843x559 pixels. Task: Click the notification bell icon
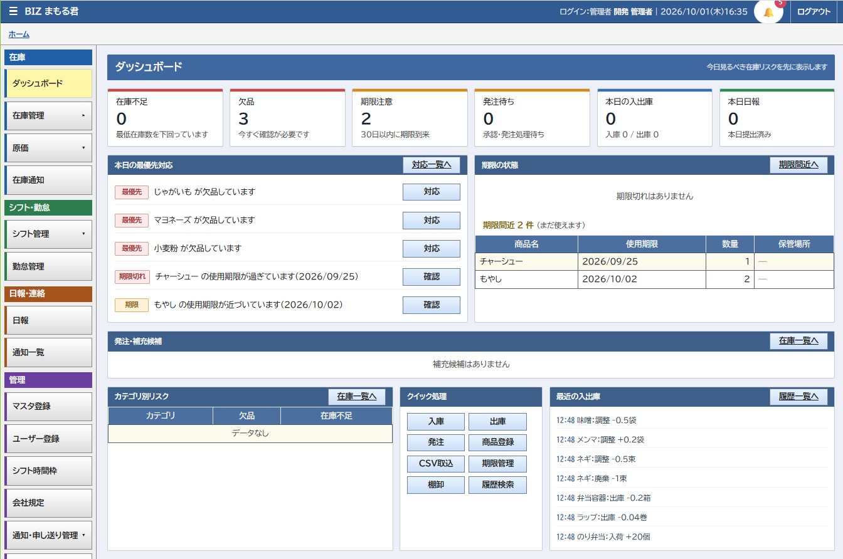pyautogui.click(x=768, y=12)
